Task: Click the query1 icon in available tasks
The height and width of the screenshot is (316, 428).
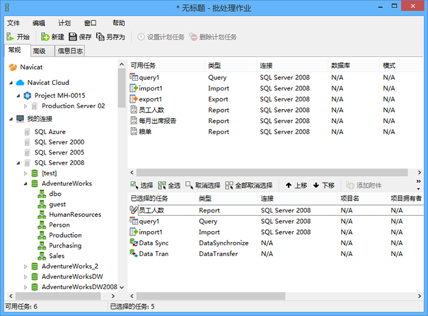Action: [134, 77]
